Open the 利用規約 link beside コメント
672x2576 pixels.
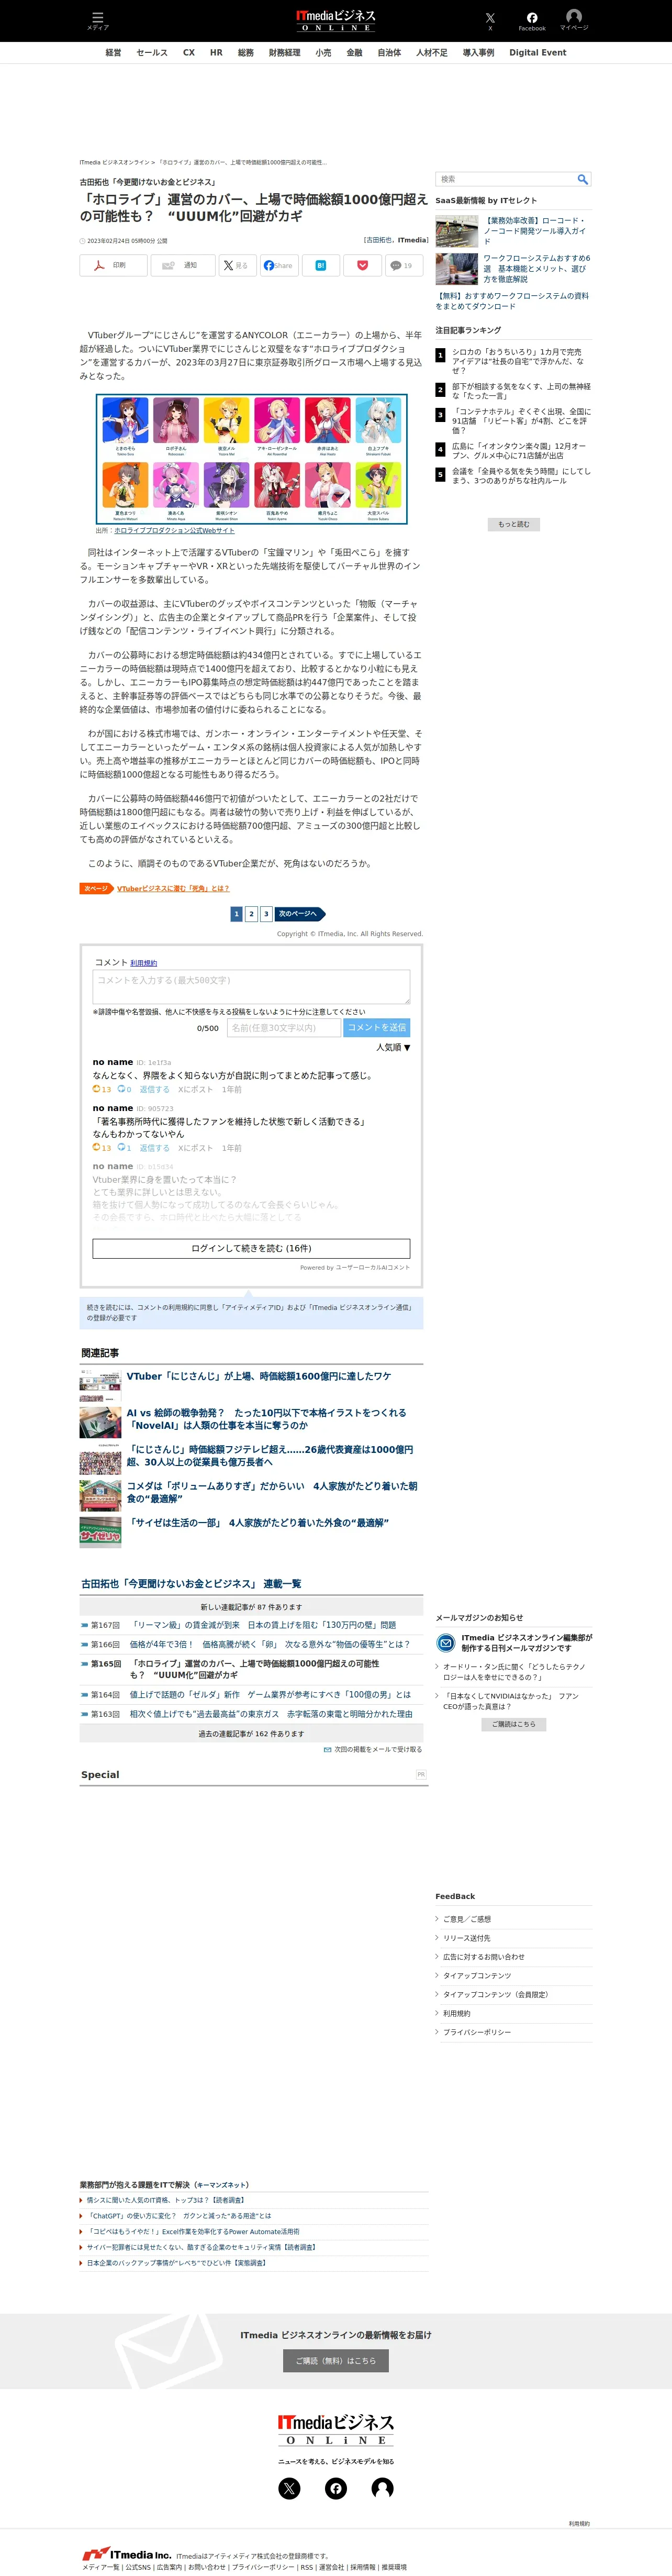coord(143,963)
